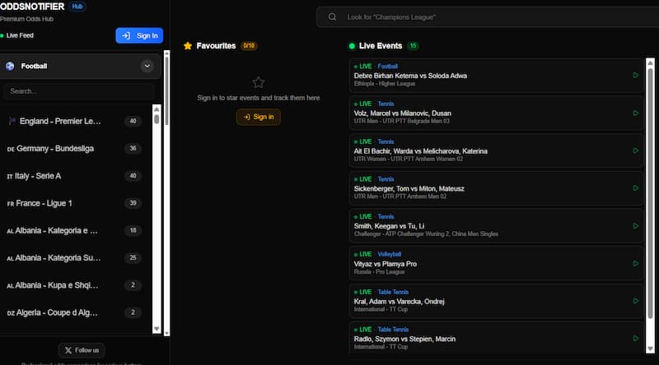Select France - Ligue 1 league
This screenshot has height=365, width=659.
tap(76, 203)
